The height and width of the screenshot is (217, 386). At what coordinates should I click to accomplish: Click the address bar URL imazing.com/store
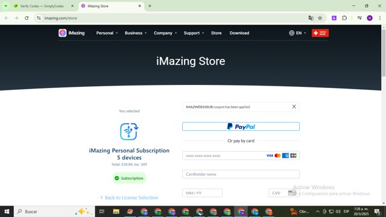[60, 18]
